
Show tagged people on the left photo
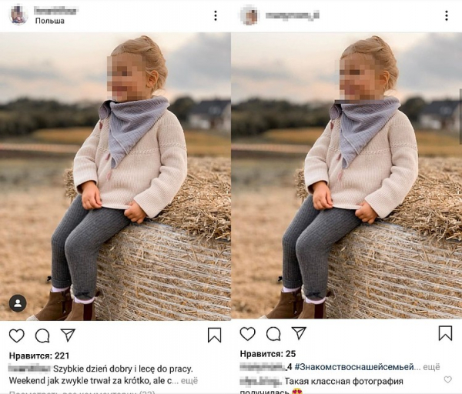(18, 302)
